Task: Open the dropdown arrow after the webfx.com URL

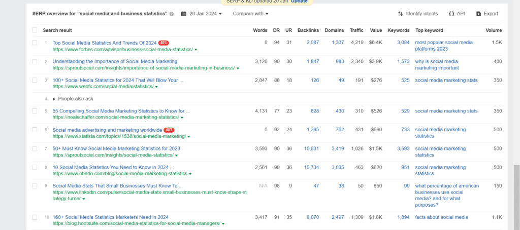Action: pos(156,87)
